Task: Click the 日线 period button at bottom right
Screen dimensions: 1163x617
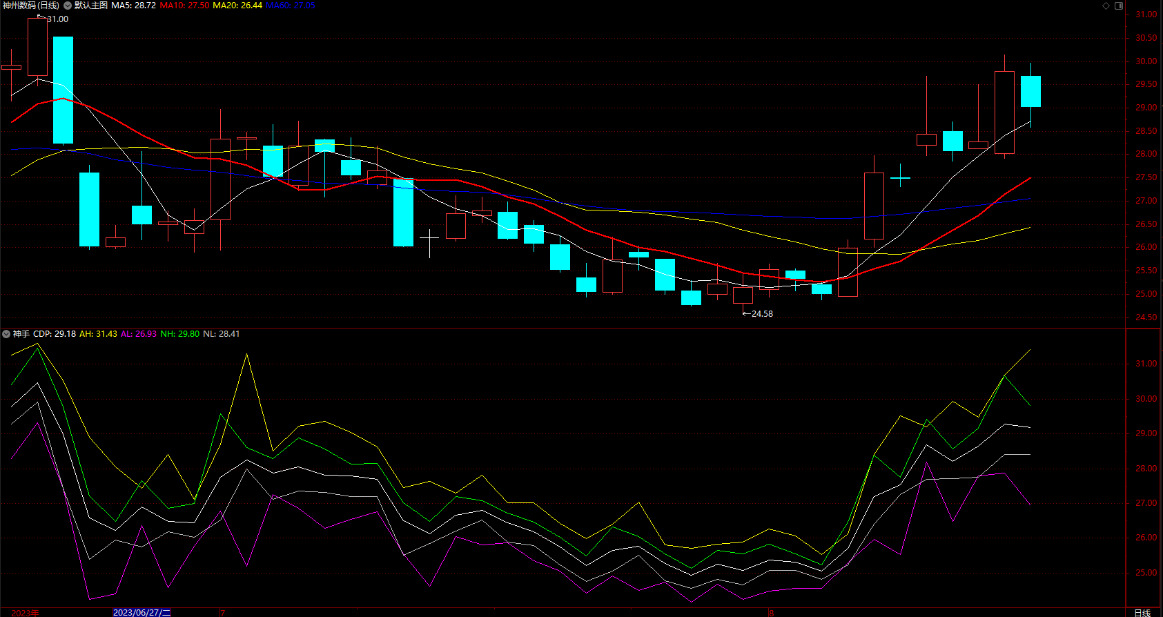Action: pos(1143,612)
